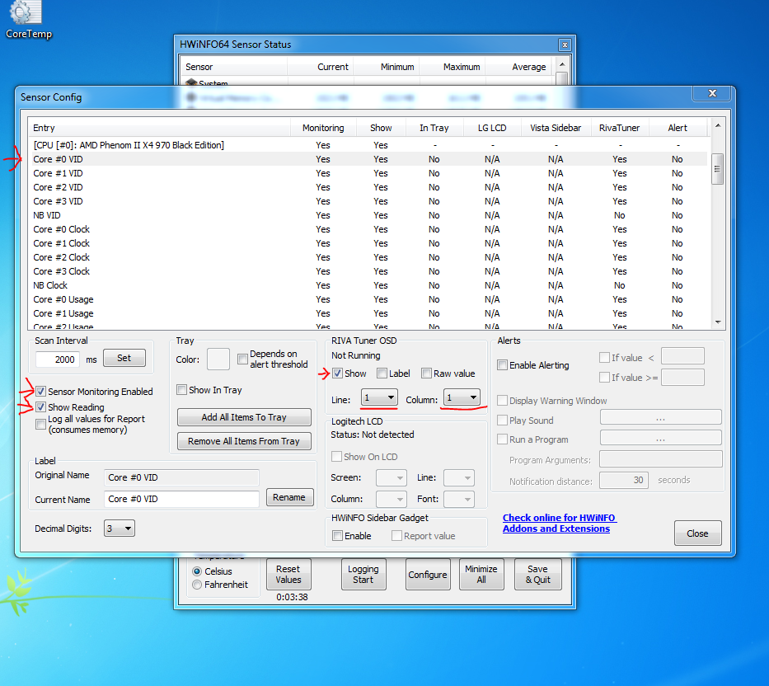Select Core #1 VID row
Viewport: 769px width, 686px height.
368,173
